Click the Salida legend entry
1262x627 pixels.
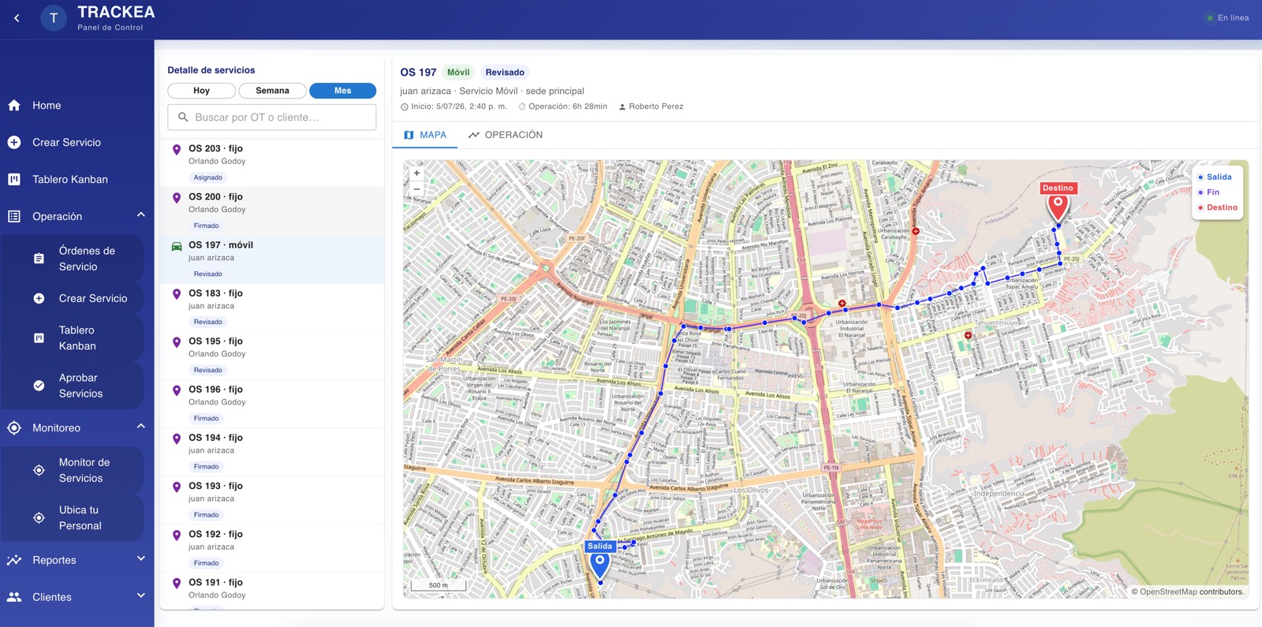1215,177
